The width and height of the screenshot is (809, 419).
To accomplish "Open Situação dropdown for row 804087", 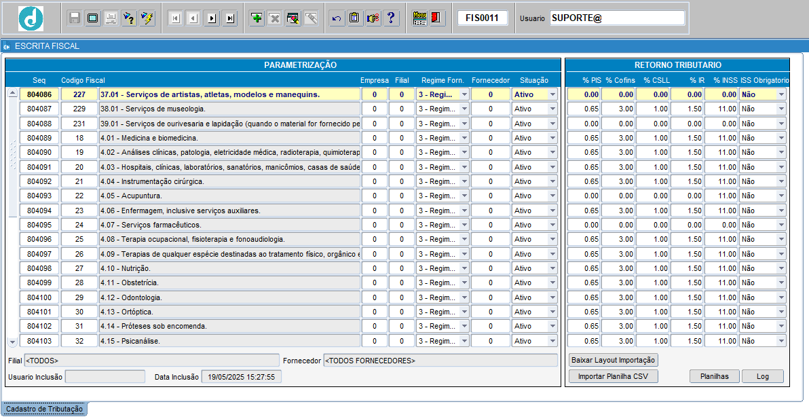I will coord(552,109).
